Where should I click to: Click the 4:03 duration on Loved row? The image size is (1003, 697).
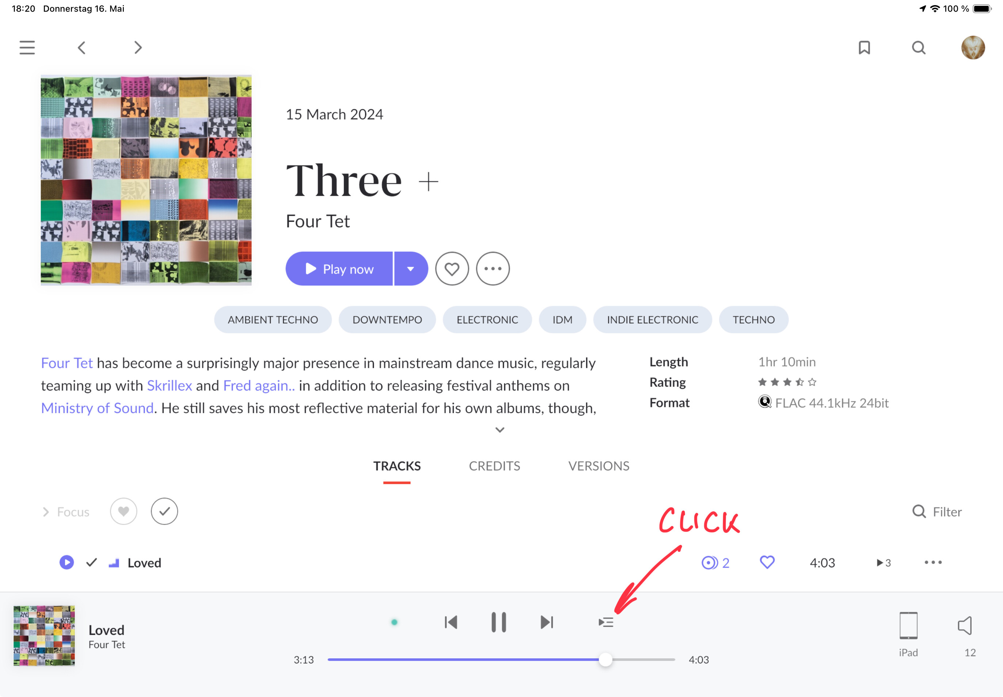coord(822,563)
